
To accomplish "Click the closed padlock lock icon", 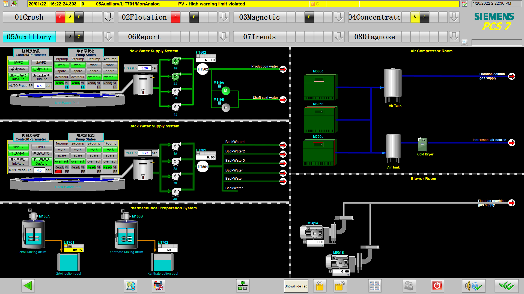I will pos(320,286).
